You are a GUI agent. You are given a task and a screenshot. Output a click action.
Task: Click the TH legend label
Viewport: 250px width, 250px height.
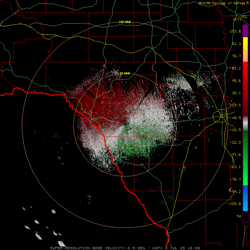pos(239,216)
